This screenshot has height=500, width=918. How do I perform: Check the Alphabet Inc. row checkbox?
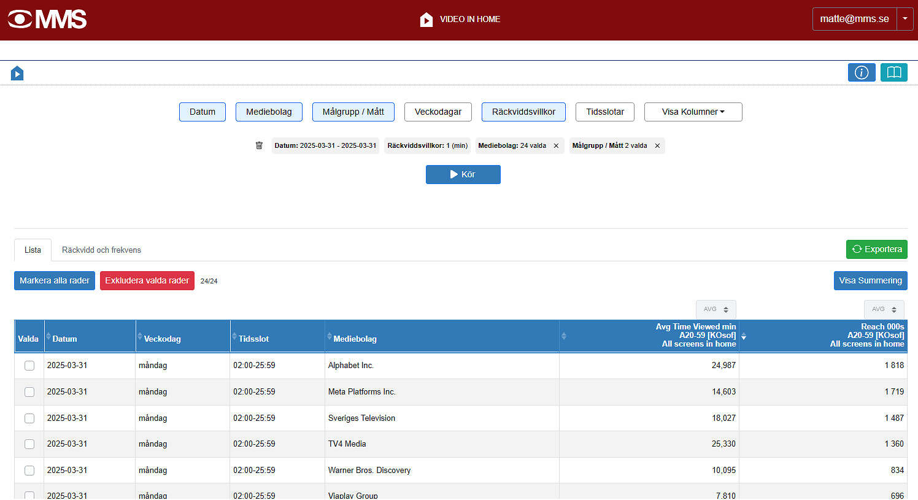29,366
